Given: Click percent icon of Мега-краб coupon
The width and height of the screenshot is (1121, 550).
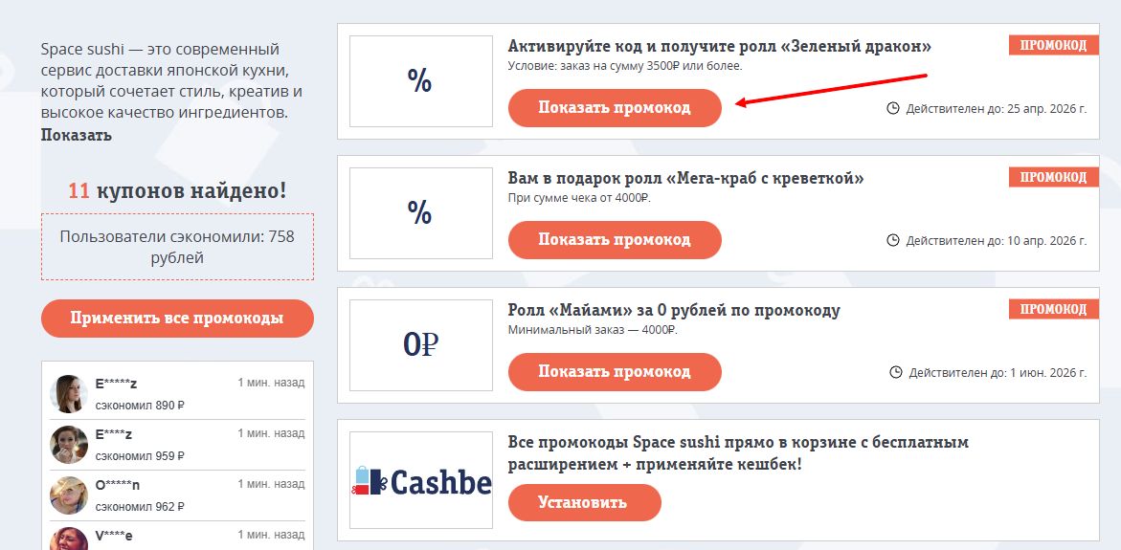Looking at the screenshot, I should tap(420, 213).
